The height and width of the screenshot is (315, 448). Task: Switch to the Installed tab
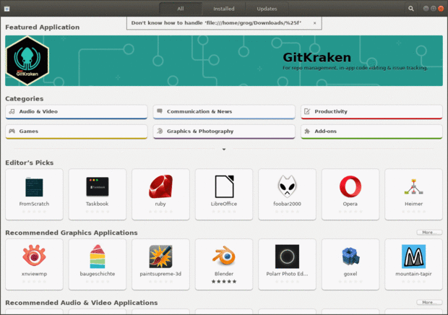223,9
